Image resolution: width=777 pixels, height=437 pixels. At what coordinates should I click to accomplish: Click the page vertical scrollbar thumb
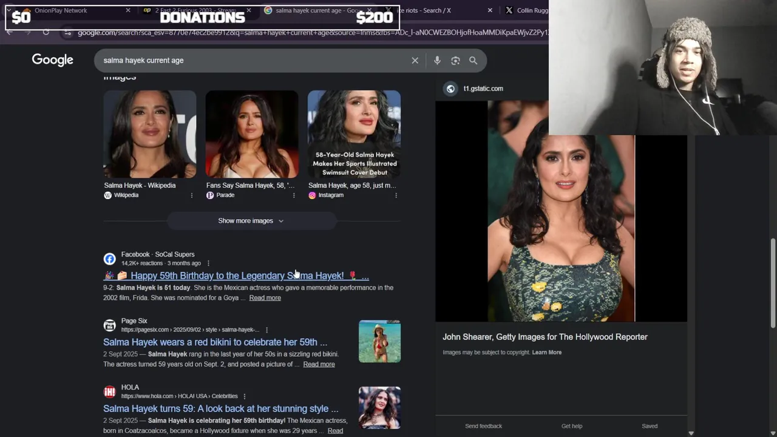pyautogui.click(x=773, y=283)
